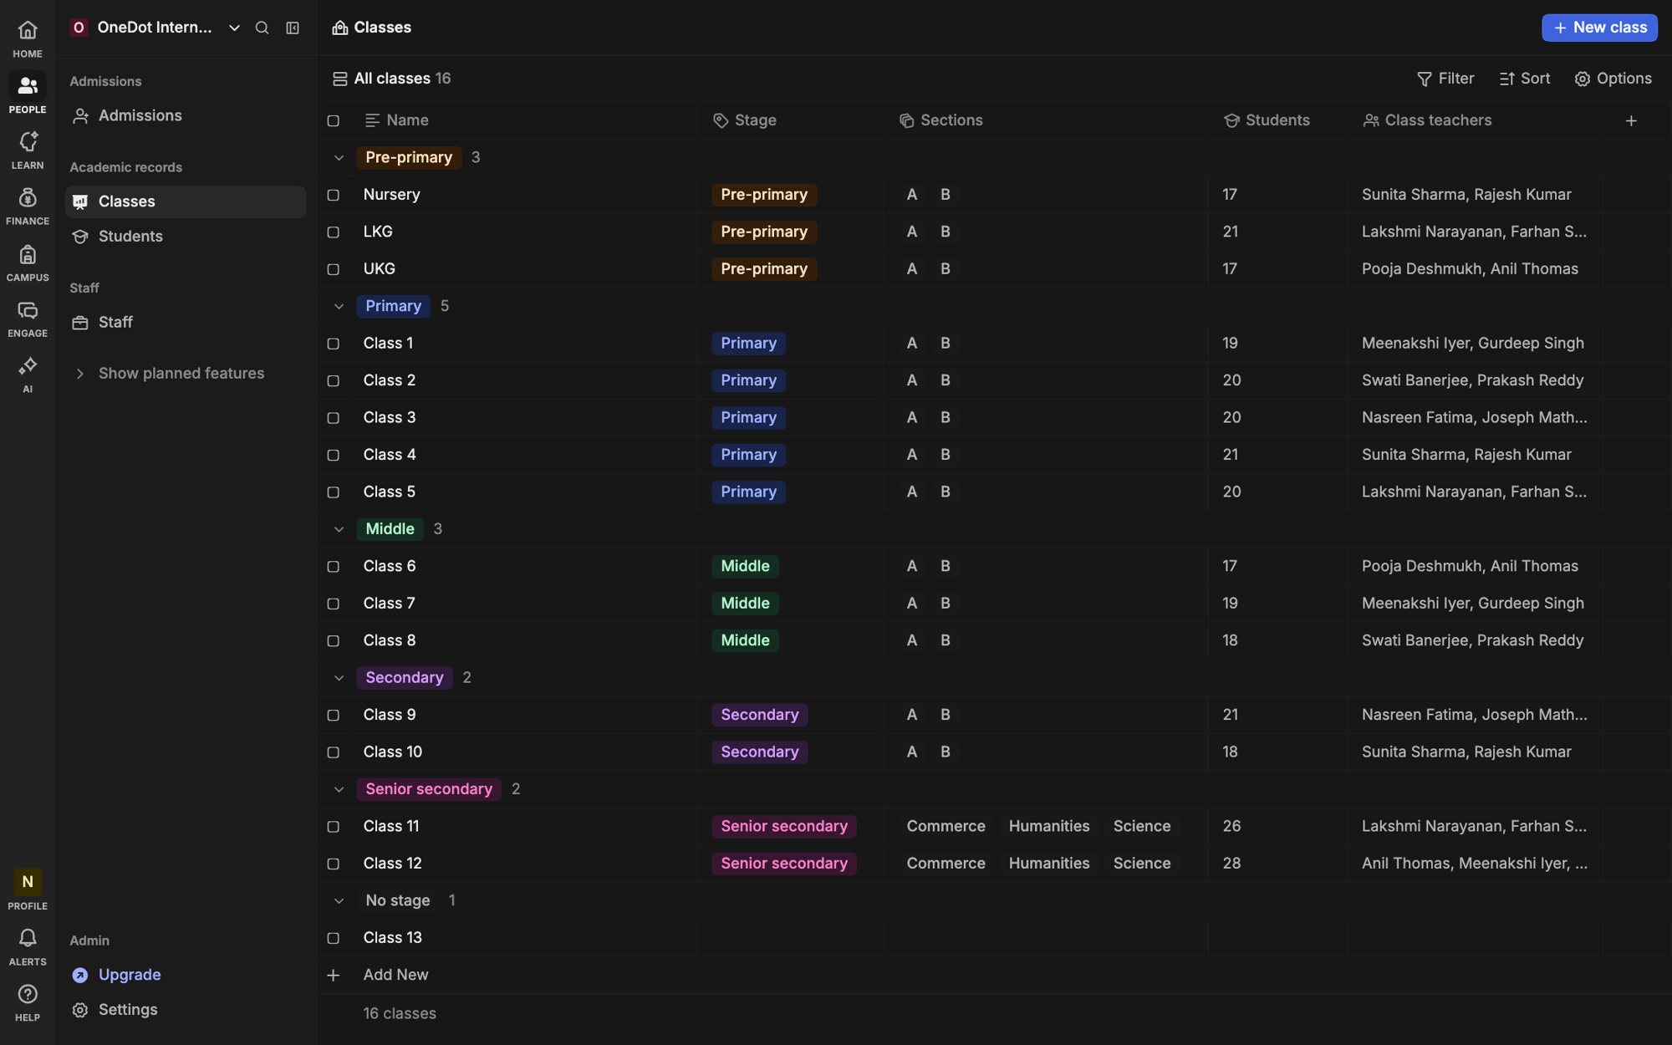1672x1045 pixels.
Task: Click the search magnifier icon in sidebar header
Action: [262, 28]
